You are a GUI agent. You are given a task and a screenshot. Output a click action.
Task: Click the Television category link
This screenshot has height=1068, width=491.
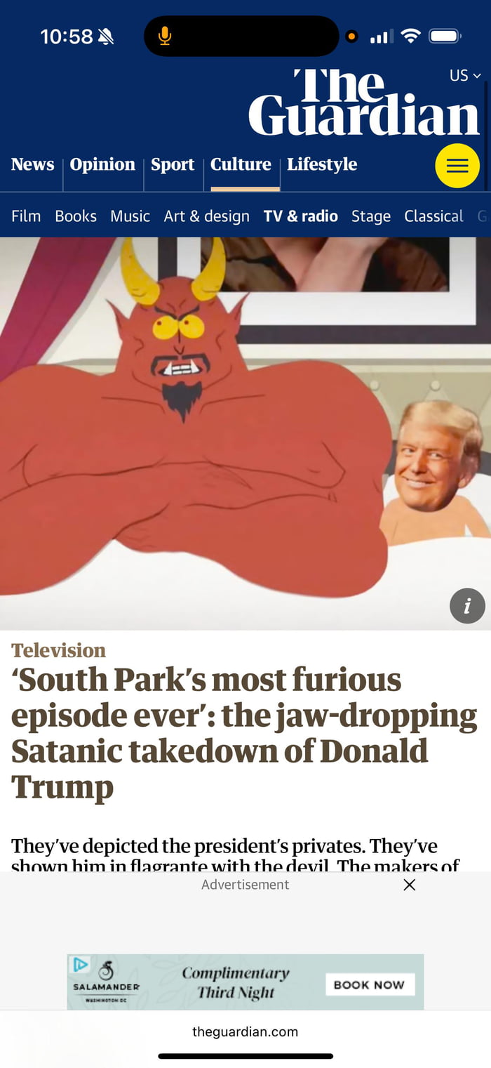click(x=58, y=650)
